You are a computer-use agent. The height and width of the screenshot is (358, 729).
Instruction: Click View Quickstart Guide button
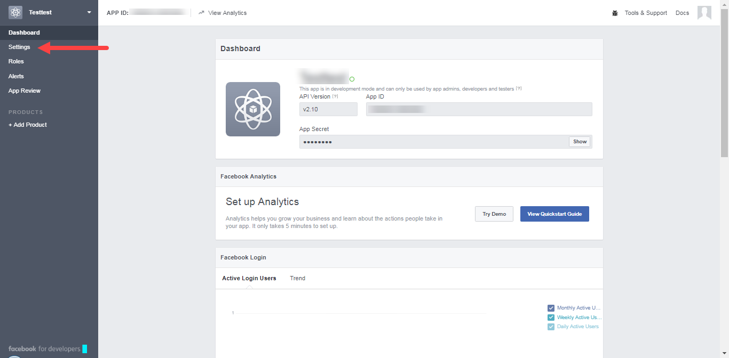(x=554, y=214)
